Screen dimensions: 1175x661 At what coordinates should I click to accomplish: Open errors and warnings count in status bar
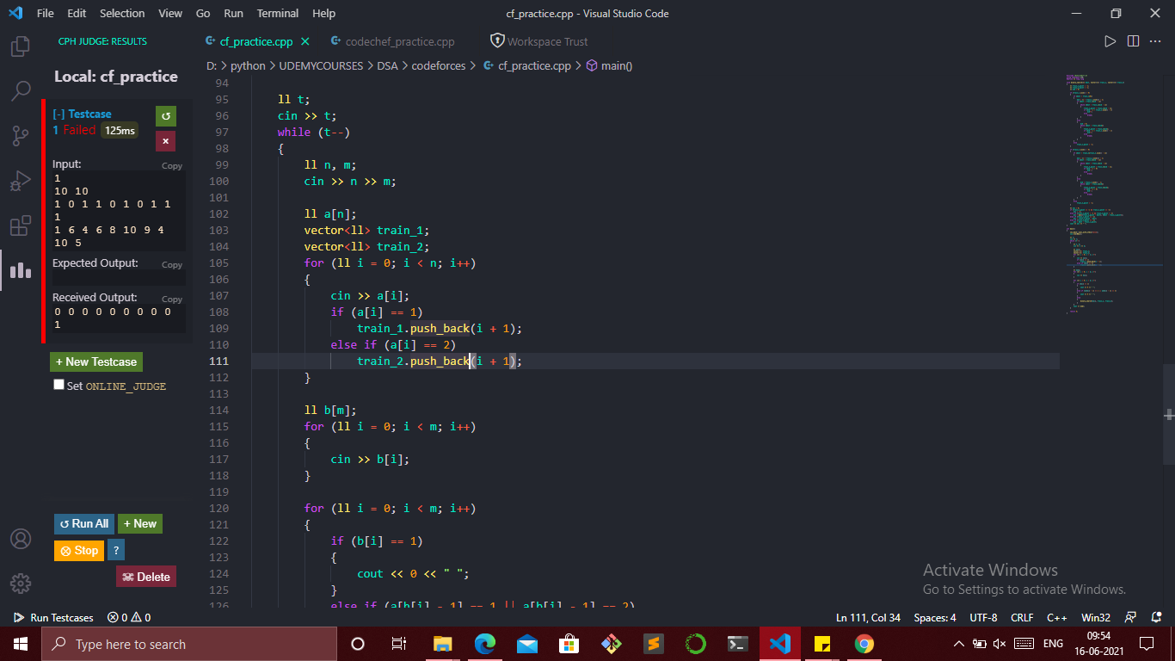(x=129, y=617)
